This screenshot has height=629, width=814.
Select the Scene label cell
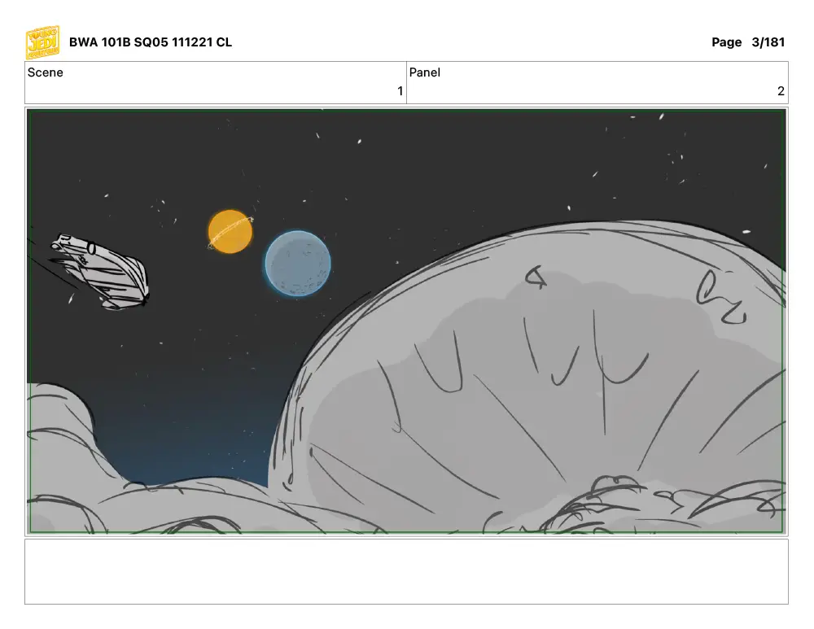(x=216, y=82)
